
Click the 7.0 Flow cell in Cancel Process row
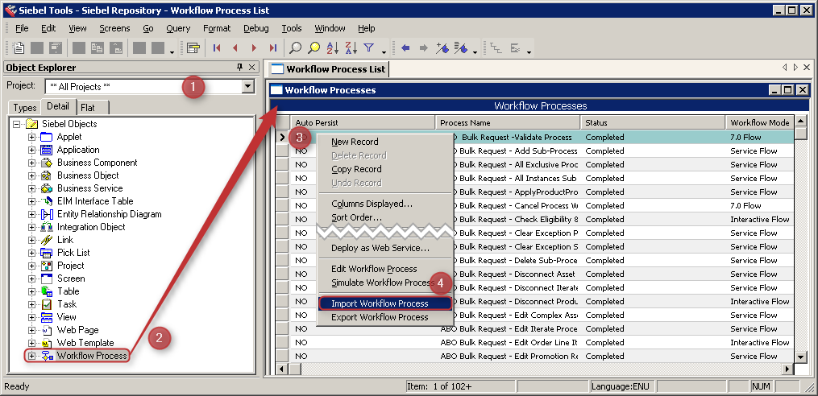point(759,206)
